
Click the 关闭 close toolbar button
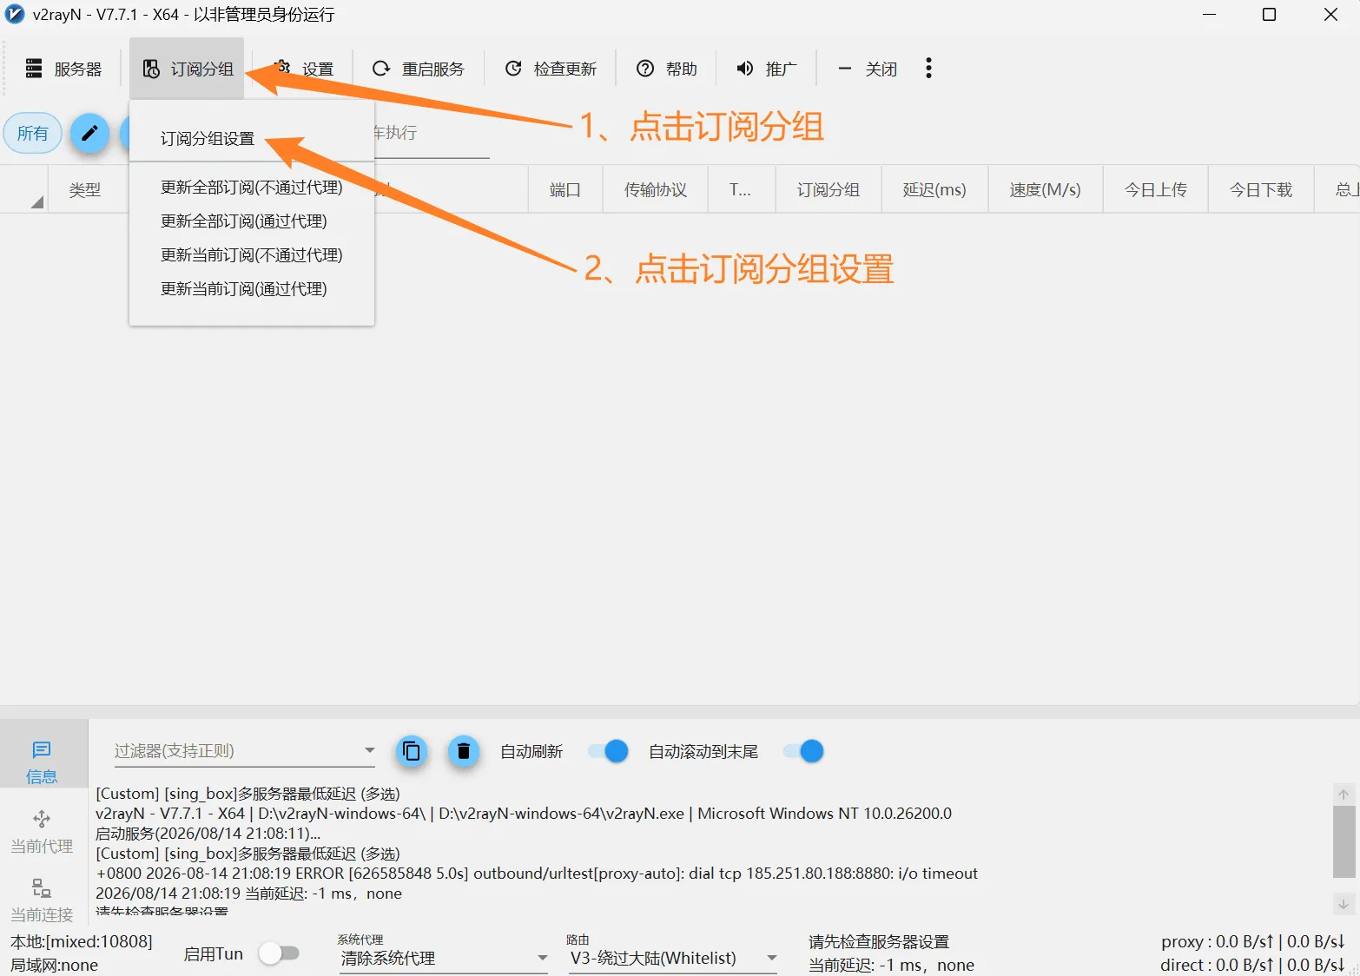867,69
